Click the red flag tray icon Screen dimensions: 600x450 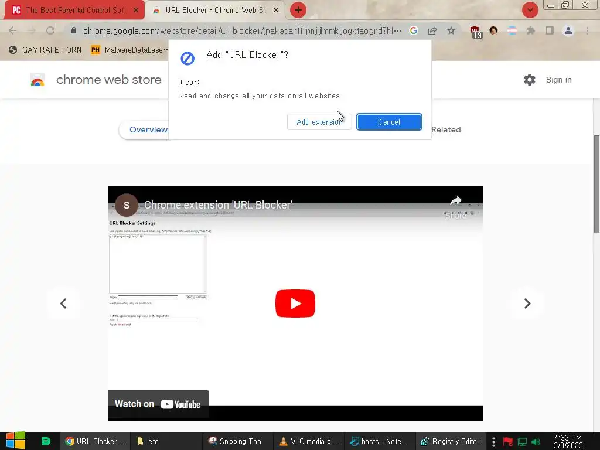(x=508, y=442)
